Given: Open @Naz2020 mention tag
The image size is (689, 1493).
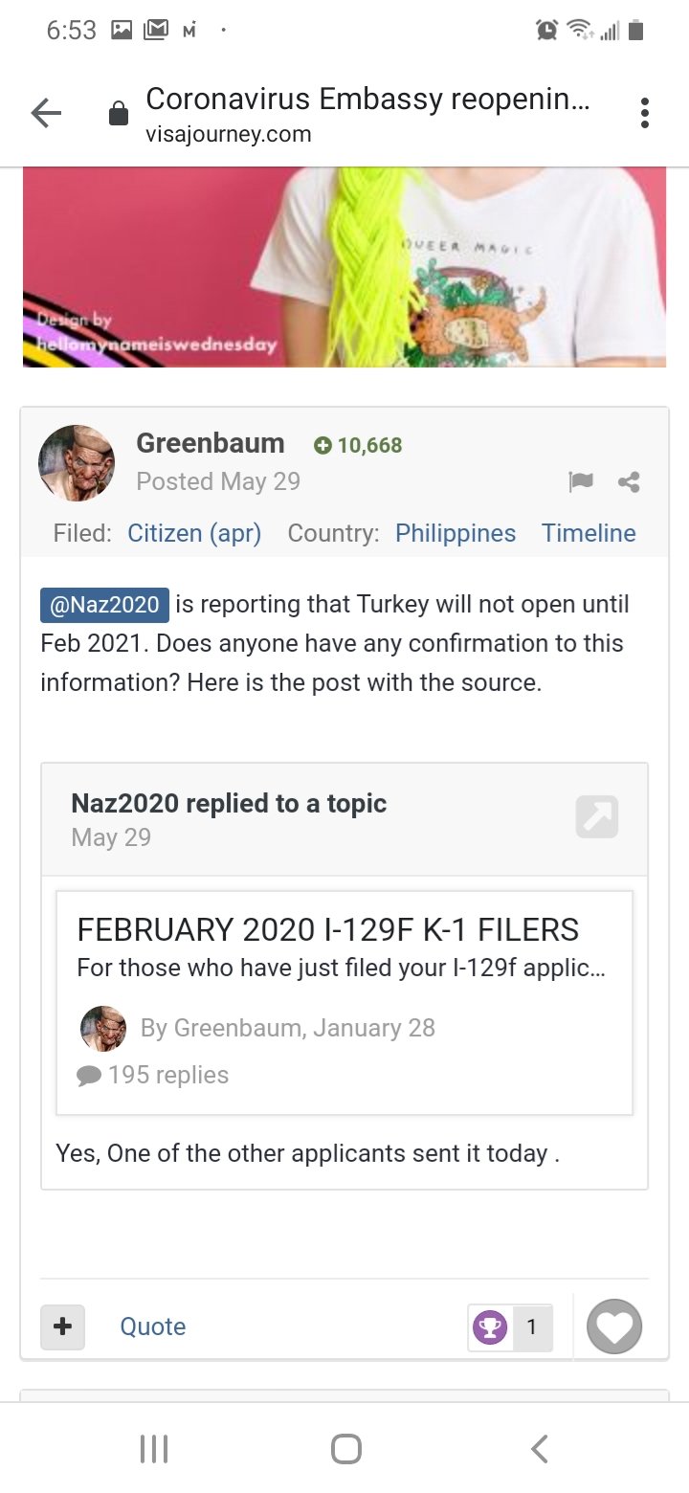Looking at the screenshot, I should [x=104, y=606].
